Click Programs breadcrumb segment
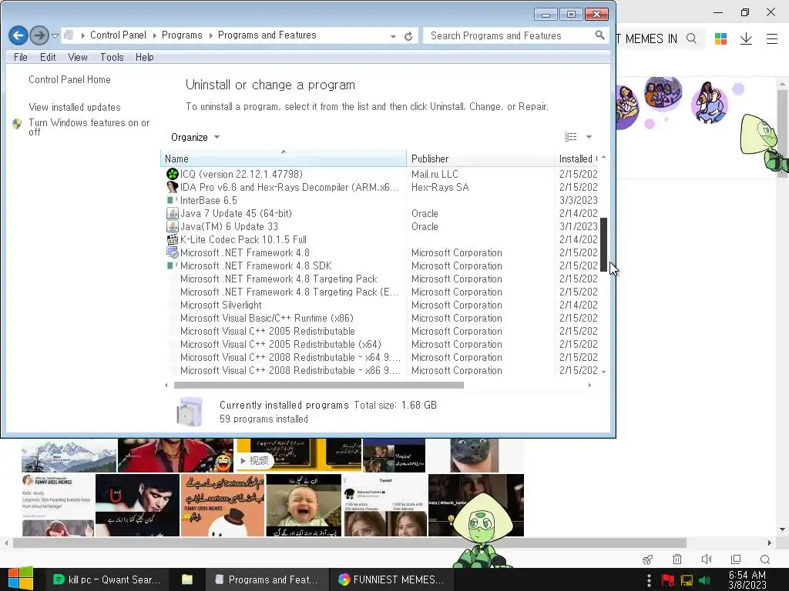The image size is (789, 591). tap(182, 35)
